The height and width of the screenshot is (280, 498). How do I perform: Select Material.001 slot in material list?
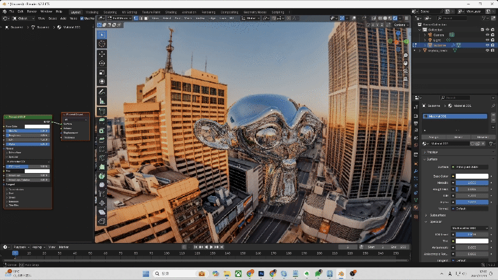pyautogui.click(x=455, y=116)
